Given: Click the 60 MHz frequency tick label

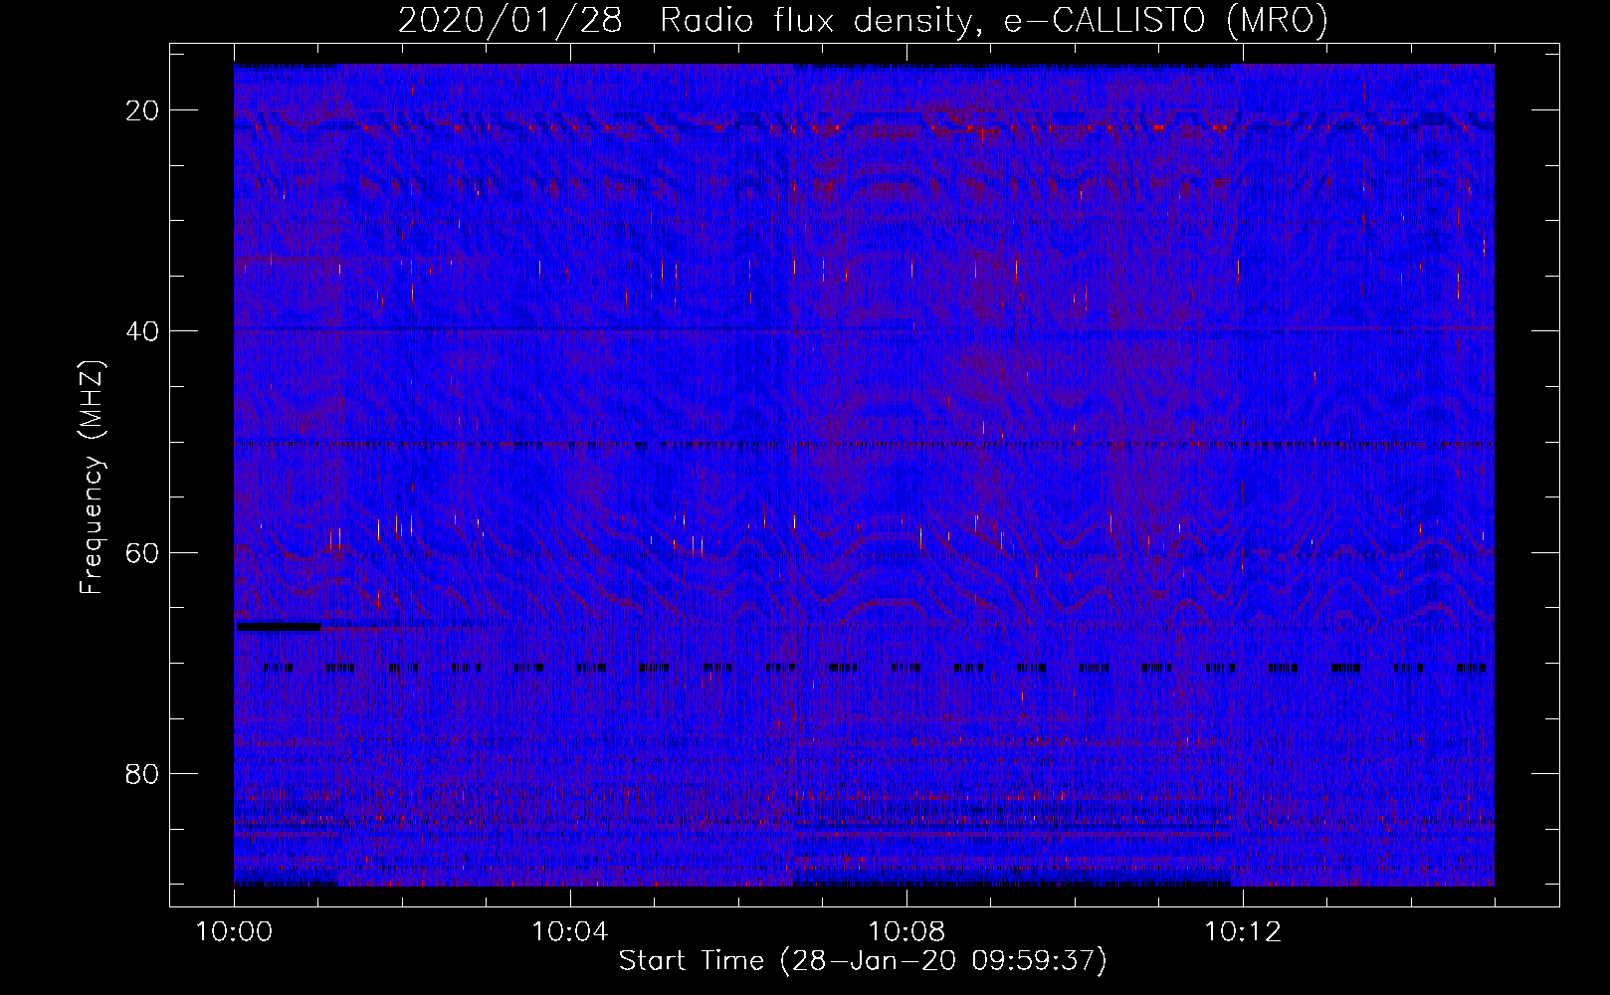Looking at the screenshot, I should point(142,552).
